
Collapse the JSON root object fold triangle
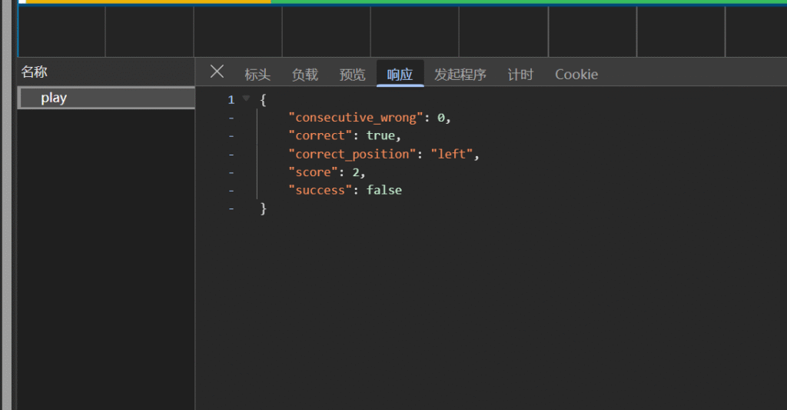246,99
